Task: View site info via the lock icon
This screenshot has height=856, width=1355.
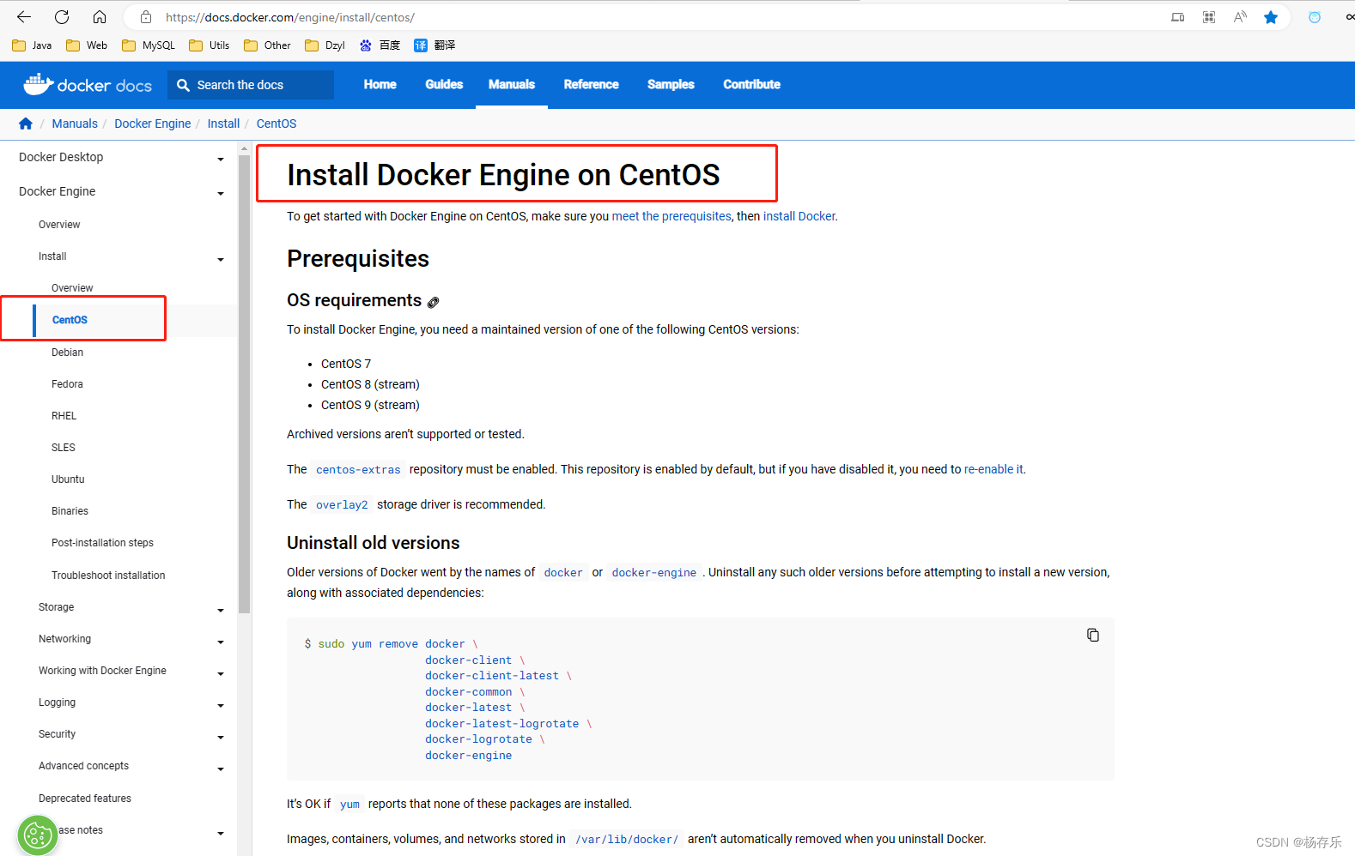Action: (146, 17)
